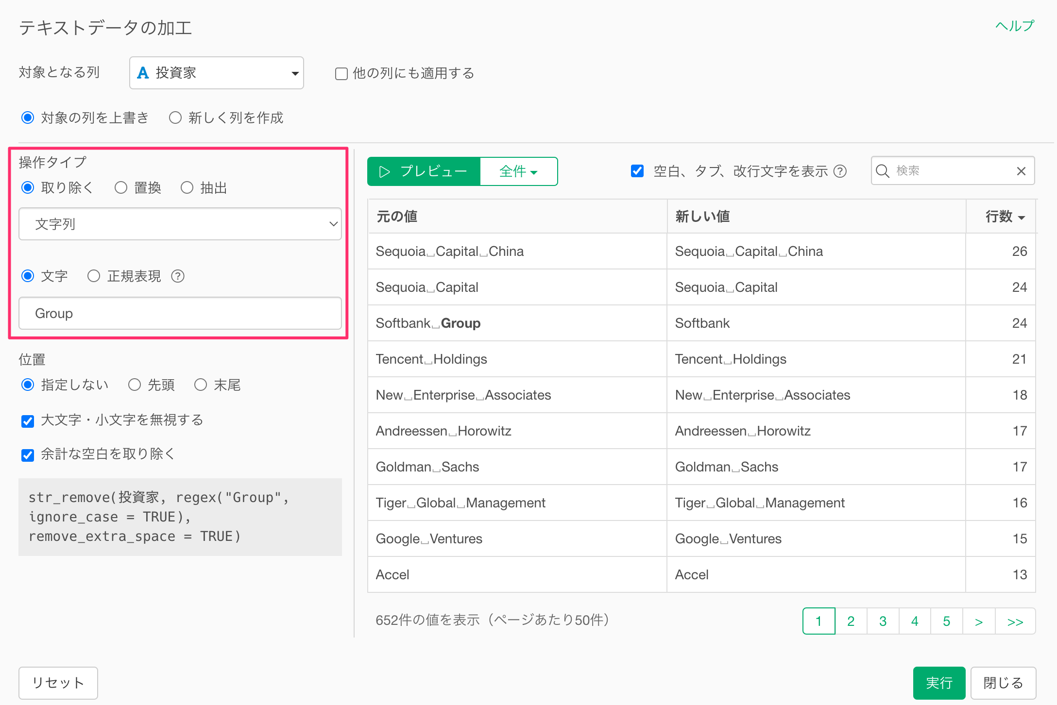Viewport: 1057px width, 705px height.
Task: Enable 他の列にも適用する checkbox
Action: click(x=341, y=74)
